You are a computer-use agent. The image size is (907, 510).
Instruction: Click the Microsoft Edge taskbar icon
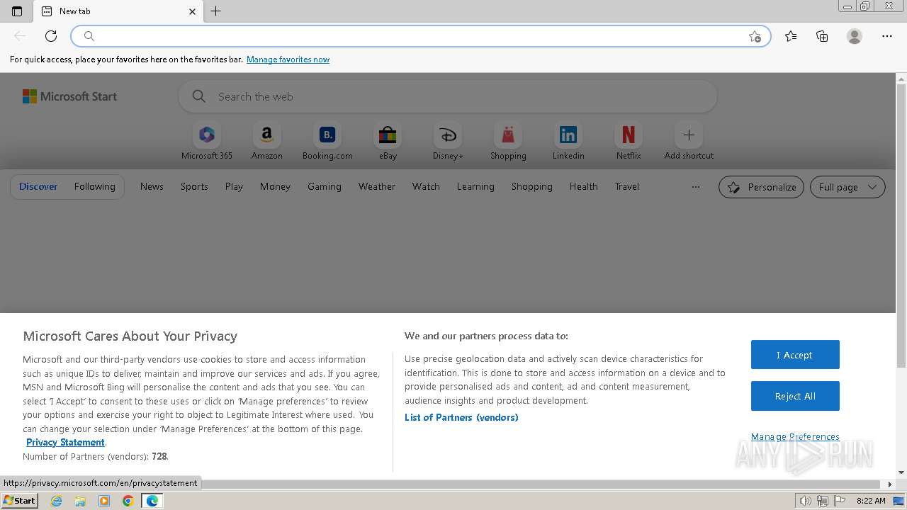point(152,501)
